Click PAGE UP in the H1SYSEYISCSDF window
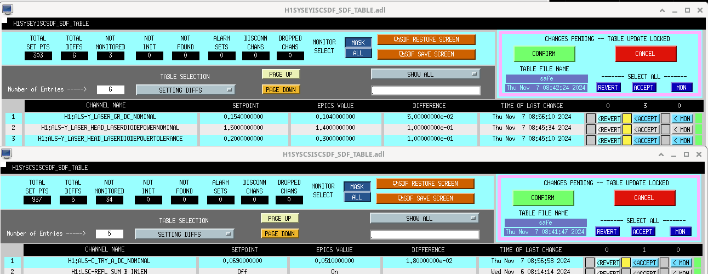This screenshot has height=274, width=708. click(281, 74)
